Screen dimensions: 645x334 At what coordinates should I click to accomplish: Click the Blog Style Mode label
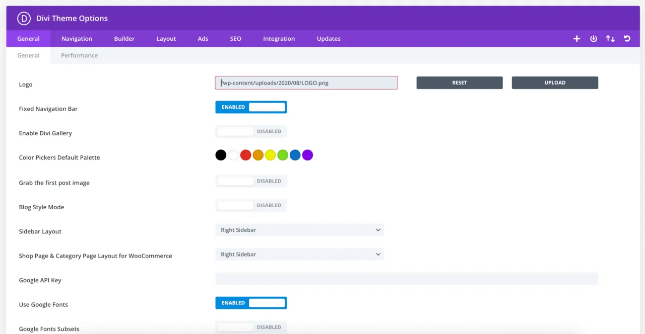point(41,207)
